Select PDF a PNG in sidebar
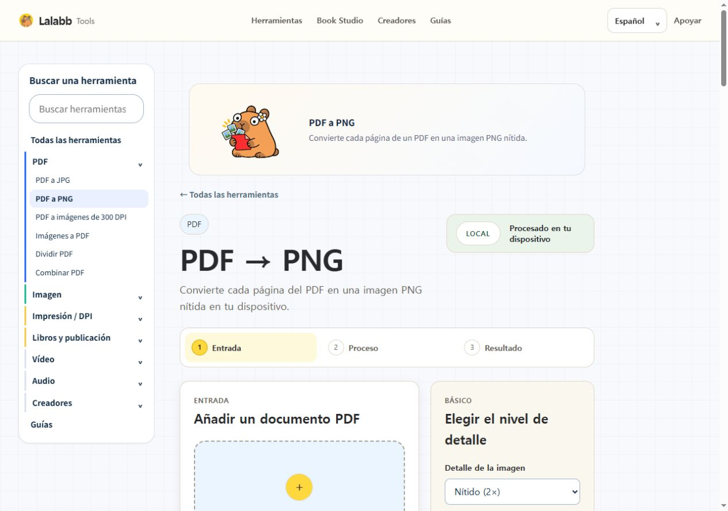Viewport: 728px width, 511px height. click(x=89, y=199)
